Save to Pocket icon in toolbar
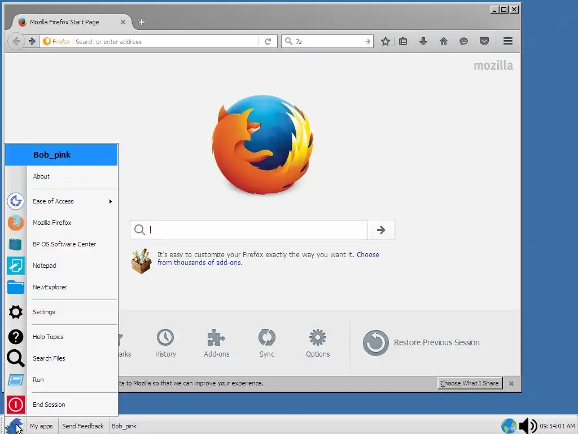 tap(484, 41)
